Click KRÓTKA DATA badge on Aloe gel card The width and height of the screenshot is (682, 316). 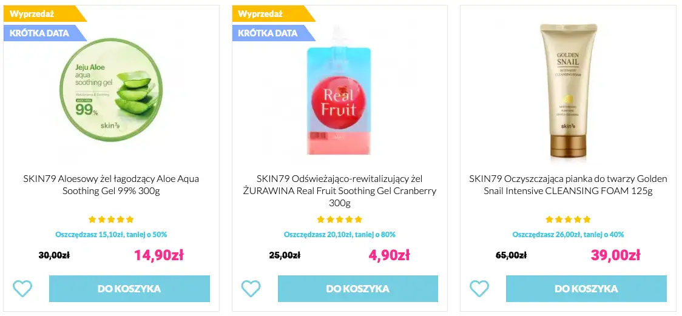coord(40,33)
